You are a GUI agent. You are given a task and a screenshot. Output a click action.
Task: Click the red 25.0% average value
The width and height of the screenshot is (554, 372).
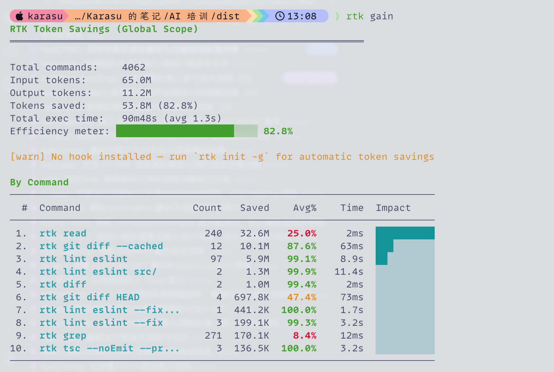(x=302, y=233)
